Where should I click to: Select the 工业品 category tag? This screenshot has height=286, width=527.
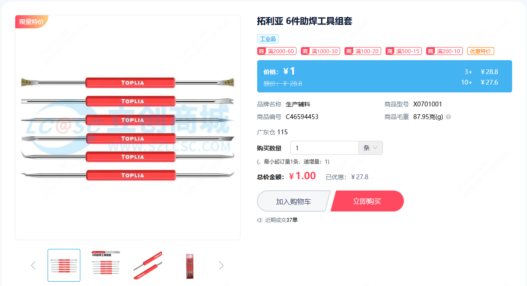click(x=268, y=39)
